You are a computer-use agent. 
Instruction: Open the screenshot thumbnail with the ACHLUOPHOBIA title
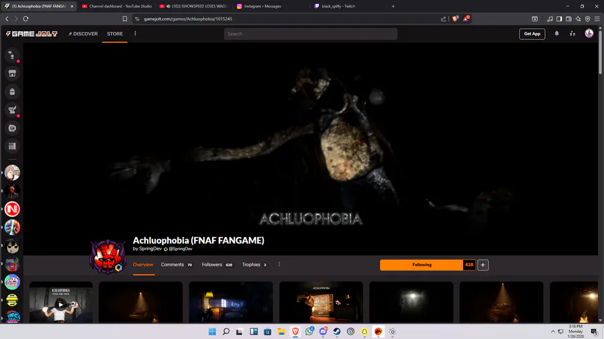(x=321, y=302)
